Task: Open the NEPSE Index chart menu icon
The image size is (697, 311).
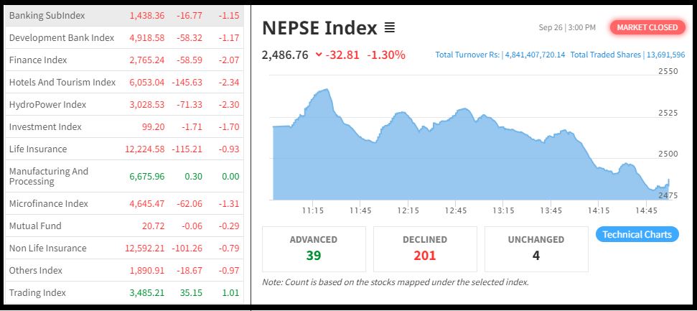Action: (x=390, y=29)
